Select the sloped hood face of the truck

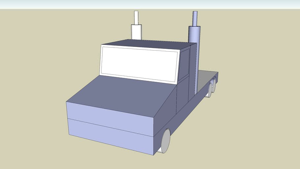tap(122, 95)
